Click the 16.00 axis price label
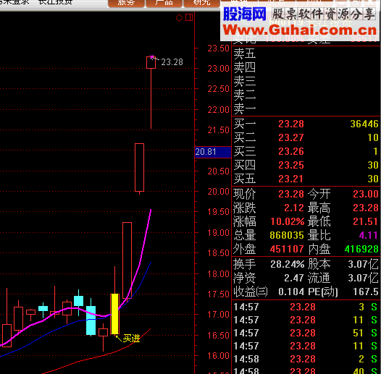This screenshot has width=381, height=374. [218, 356]
